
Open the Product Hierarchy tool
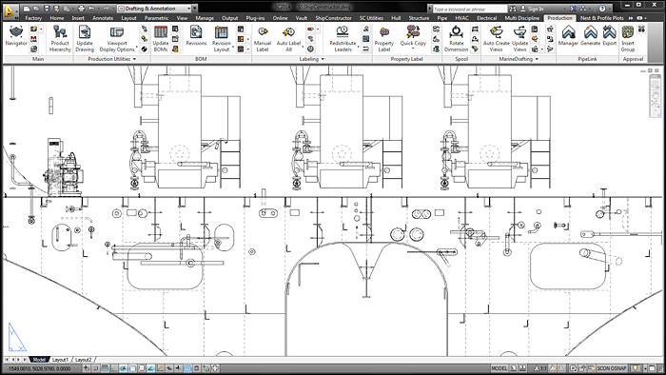pyautogui.click(x=60, y=38)
